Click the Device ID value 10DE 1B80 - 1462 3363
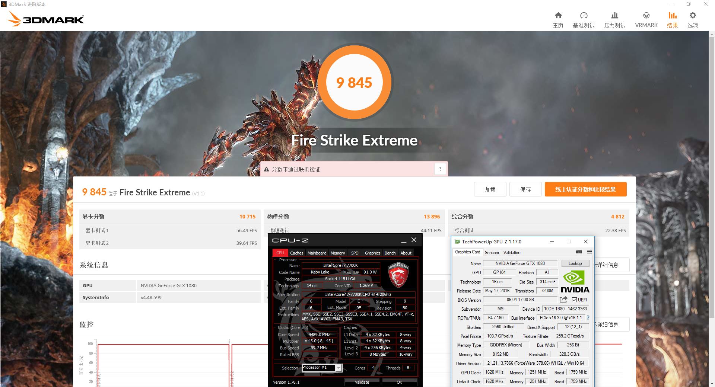Viewport: 715px width, 387px height. pos(565,309)
